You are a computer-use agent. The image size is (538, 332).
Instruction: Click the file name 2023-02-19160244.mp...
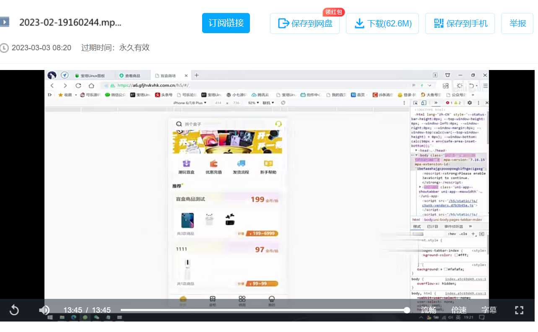click(x=70, y=23)
